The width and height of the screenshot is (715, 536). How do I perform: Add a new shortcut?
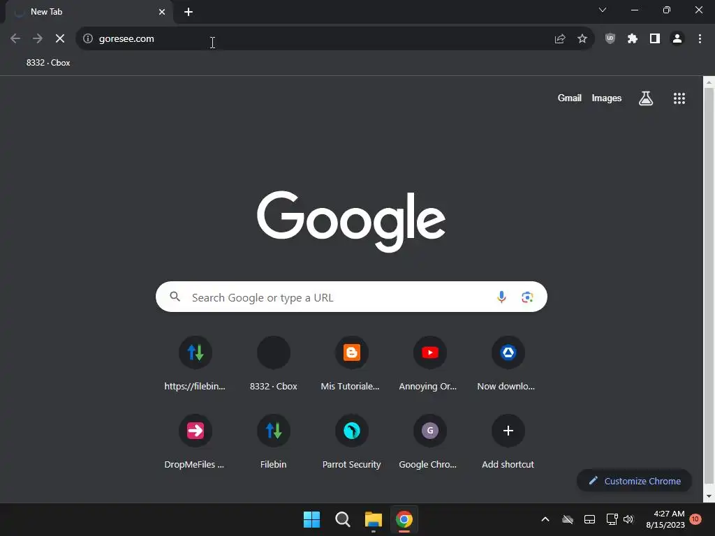pyautogui.click(x=508, y=442)
